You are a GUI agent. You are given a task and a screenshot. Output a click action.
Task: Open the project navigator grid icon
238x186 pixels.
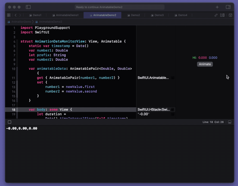point(9,15)
